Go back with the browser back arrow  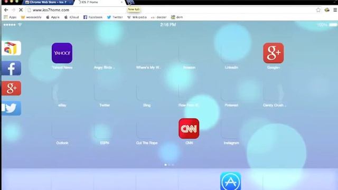(6, 10)
